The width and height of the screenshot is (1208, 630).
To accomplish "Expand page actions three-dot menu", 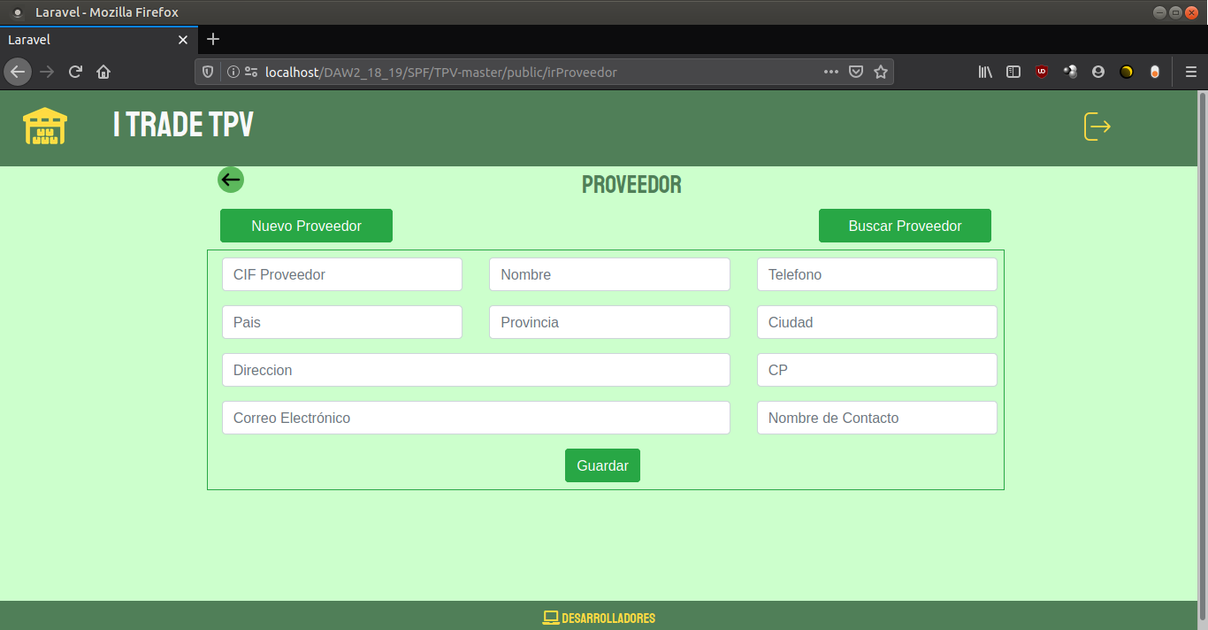I will pos(831,72).
